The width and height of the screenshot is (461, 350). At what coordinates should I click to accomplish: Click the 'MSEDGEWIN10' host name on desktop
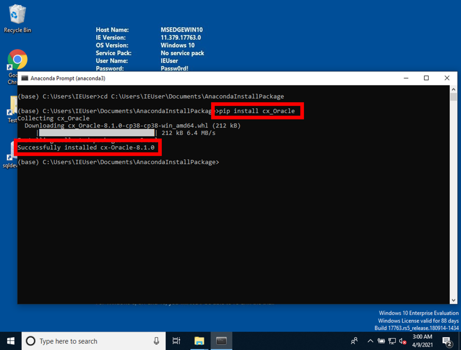click(182, 30)
